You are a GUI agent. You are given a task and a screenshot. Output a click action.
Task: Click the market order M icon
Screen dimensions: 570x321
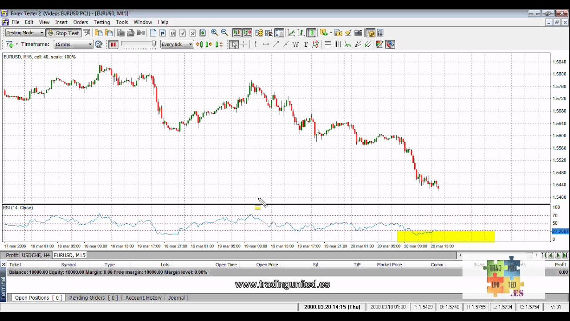click(x=173, y=33)
